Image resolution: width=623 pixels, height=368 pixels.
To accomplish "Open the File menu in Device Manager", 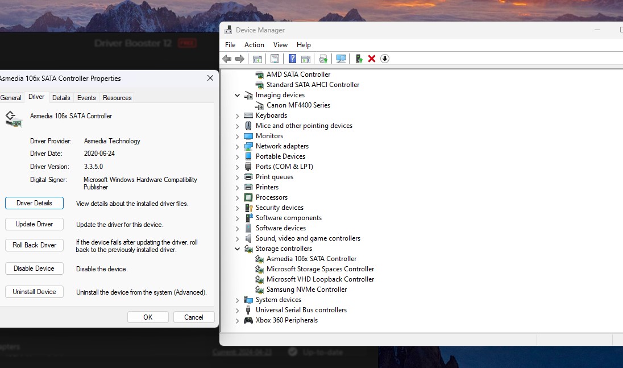I will pyautogui.click(x=230, y=45).
